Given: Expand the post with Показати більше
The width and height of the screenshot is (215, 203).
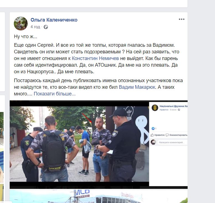Looking at the screenshot, I should (x=55, y=94).
